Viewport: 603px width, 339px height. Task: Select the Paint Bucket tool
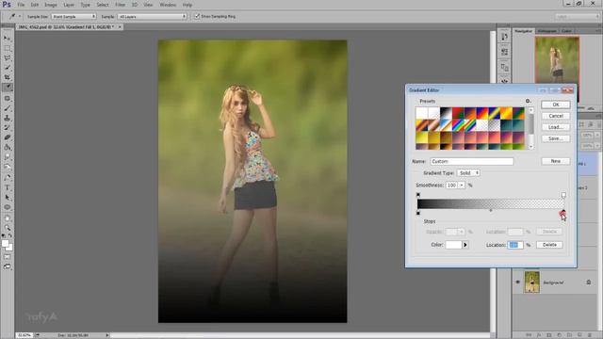[7, 147]
